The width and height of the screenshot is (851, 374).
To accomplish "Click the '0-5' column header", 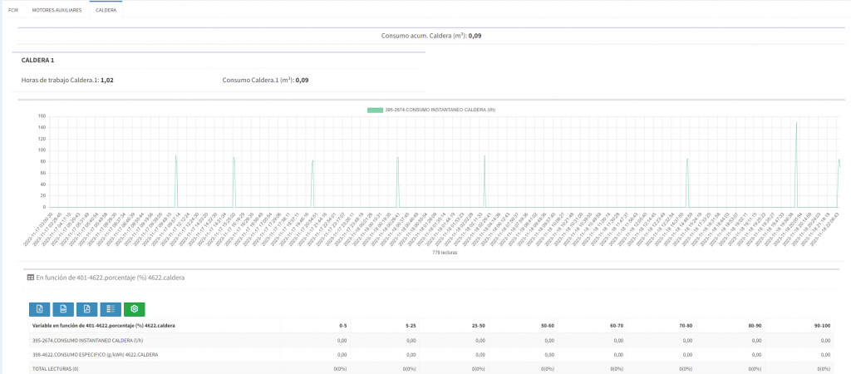I will point(342,325).
